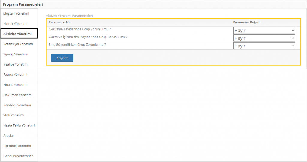This screenshot has height=162, width=307.
Task: Open Personel Yönetimi section
Action: [x=17, y=146]
